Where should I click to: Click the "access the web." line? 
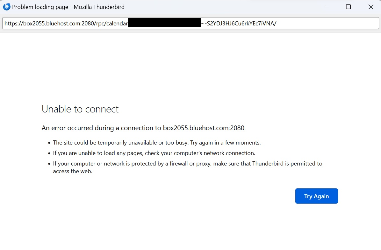pyautogui.click(x=73, y=172)
